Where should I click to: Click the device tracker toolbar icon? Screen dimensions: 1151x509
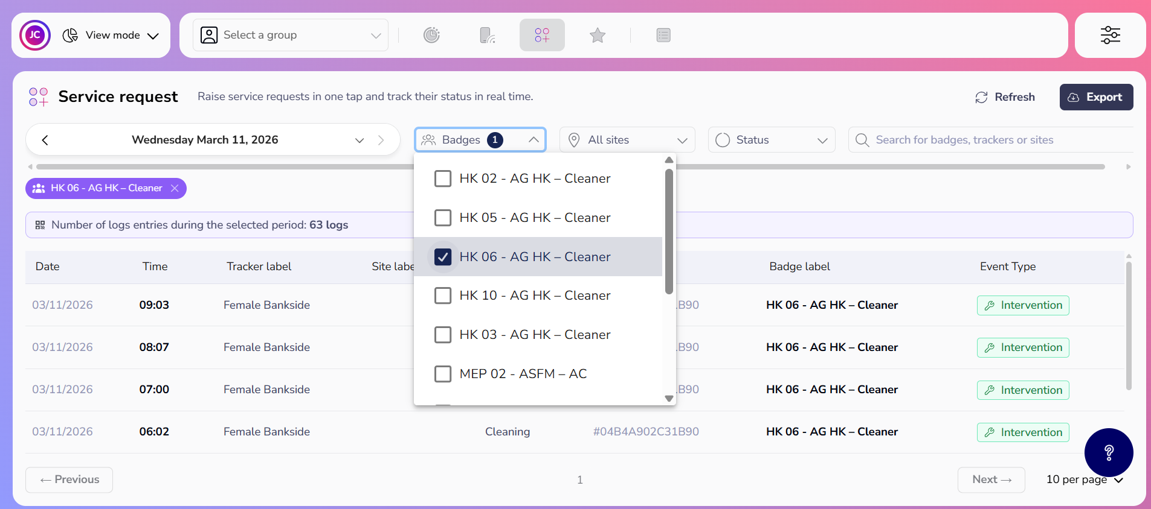click(487, 35)
